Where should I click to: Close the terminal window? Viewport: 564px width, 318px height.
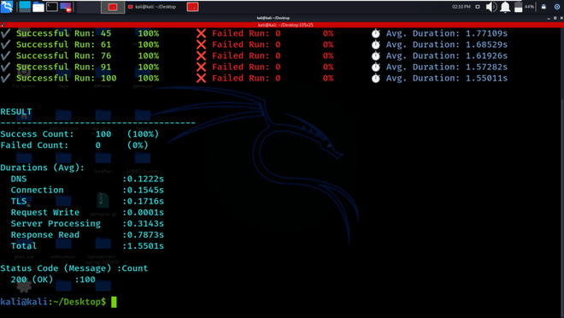pos(561,18)
